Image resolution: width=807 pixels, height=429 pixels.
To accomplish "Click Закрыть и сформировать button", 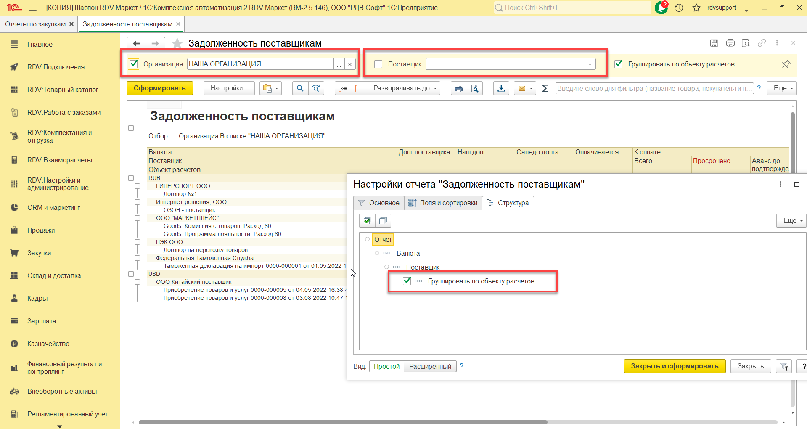I will pos(674,366).
